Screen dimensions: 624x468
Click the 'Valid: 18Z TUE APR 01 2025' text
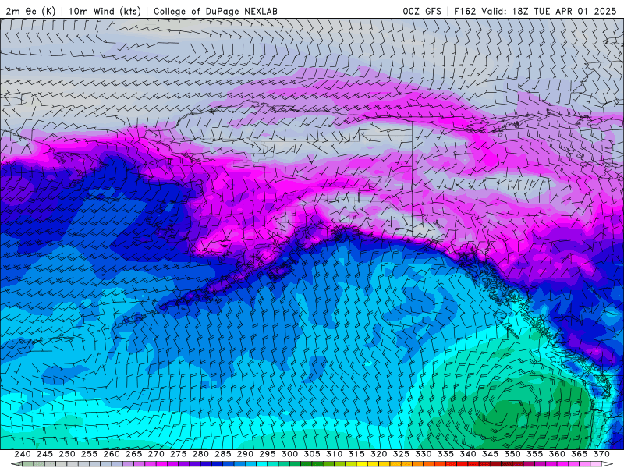549,11
